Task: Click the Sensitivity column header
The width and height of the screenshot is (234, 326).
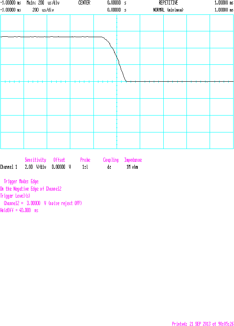Action: pyautogui.click(x=36, y=160)
